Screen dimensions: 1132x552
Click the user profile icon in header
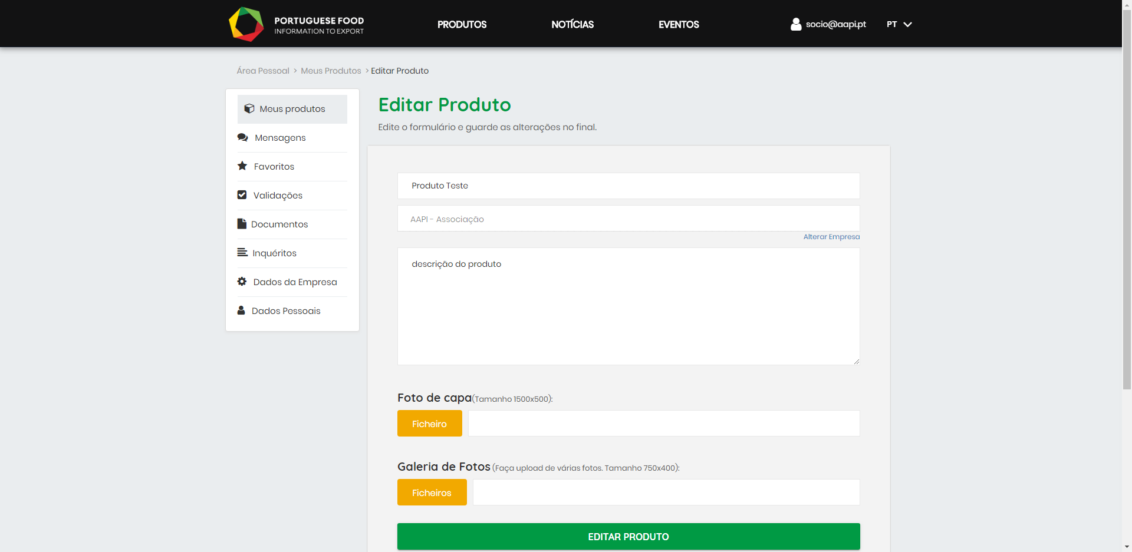tap(795, 24)
